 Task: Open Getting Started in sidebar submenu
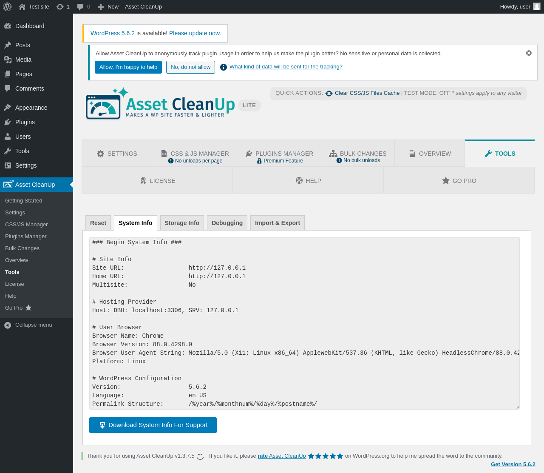[x=24, y=201]
